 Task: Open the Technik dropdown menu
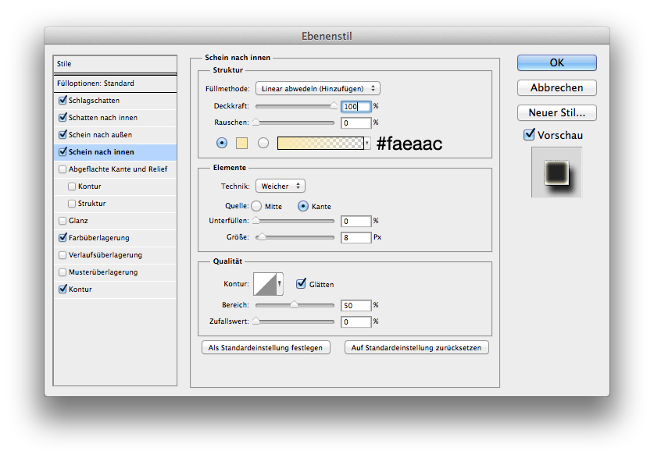pos(280,186)
